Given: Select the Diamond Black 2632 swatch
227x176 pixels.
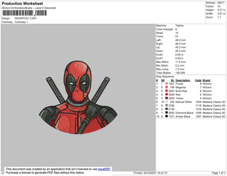Looking at the screenshot, I should pos(166,113).
